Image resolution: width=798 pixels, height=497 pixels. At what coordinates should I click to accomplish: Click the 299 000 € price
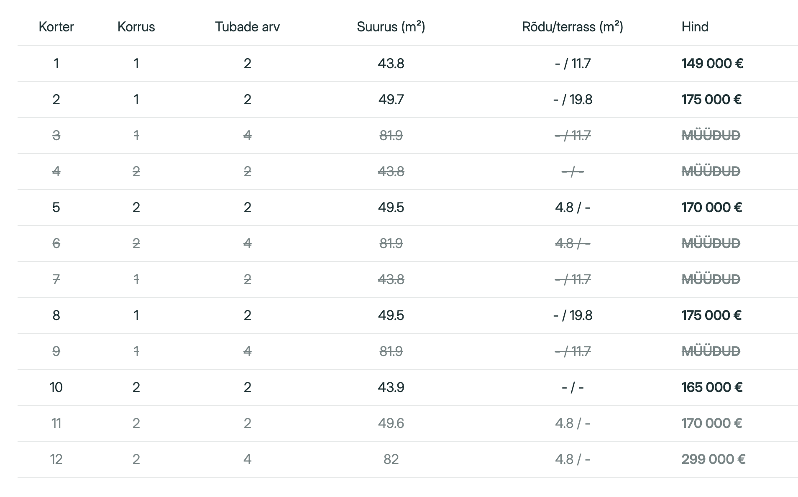pos(713,459)
